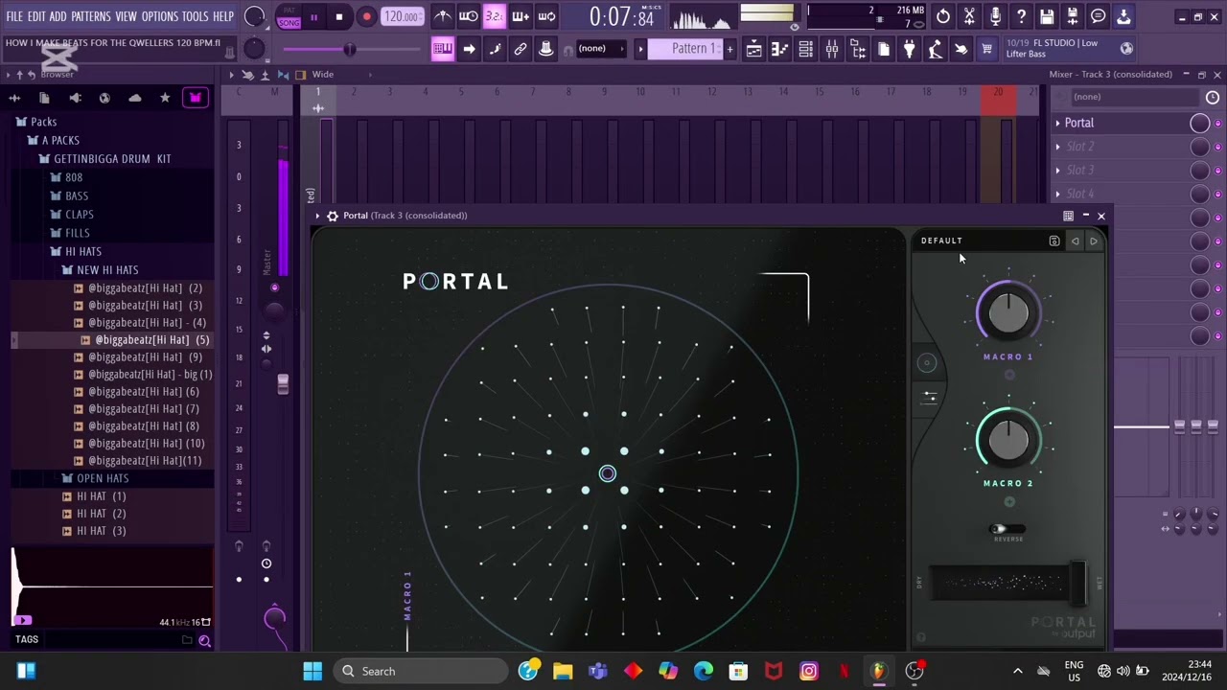This screenshot has width=1227, height=690.
Task: Click the Macro 1 knob in Portal
Action: (x=1007, y=313)
